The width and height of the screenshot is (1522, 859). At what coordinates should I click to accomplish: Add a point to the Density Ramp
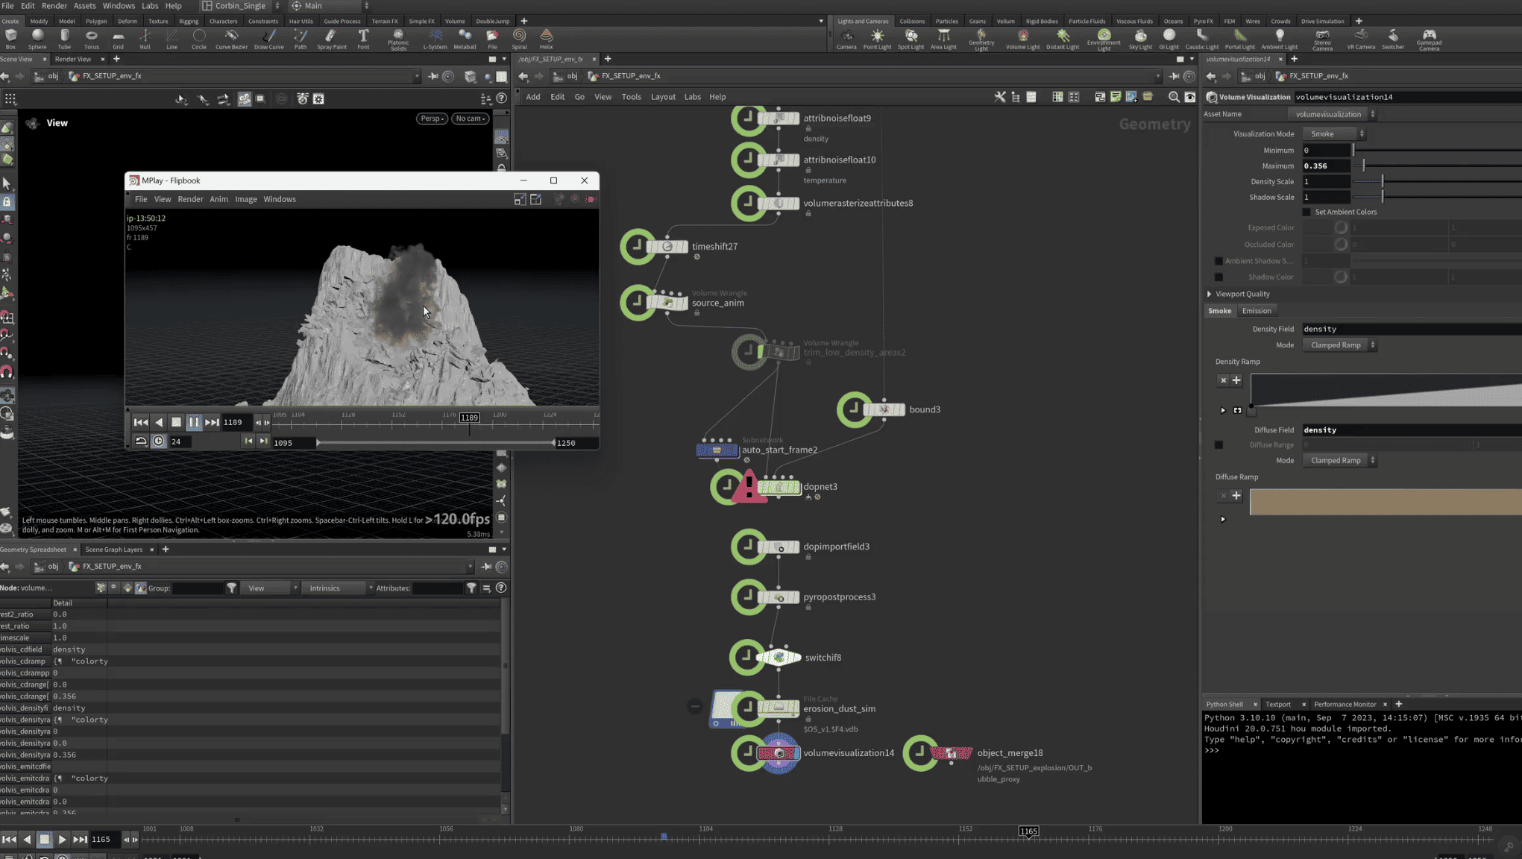tap(1236, 380)
